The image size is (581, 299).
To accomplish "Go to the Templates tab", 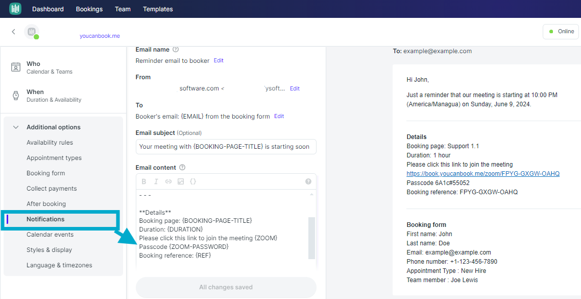I will pos(158,9).
